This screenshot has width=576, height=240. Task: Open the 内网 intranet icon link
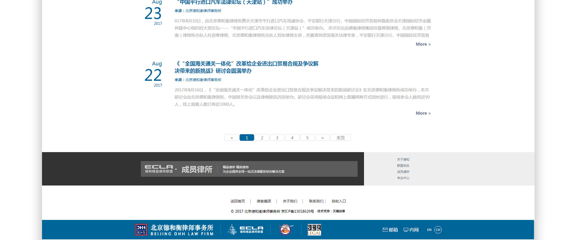pos(411,230)
